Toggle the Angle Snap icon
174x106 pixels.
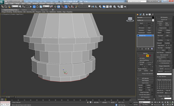coord(66,7)
